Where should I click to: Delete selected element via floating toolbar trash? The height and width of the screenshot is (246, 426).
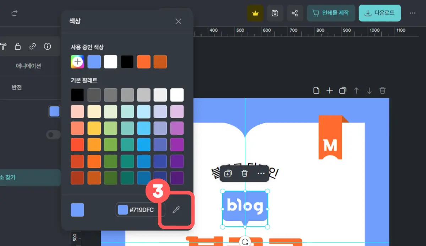(244, 173)
